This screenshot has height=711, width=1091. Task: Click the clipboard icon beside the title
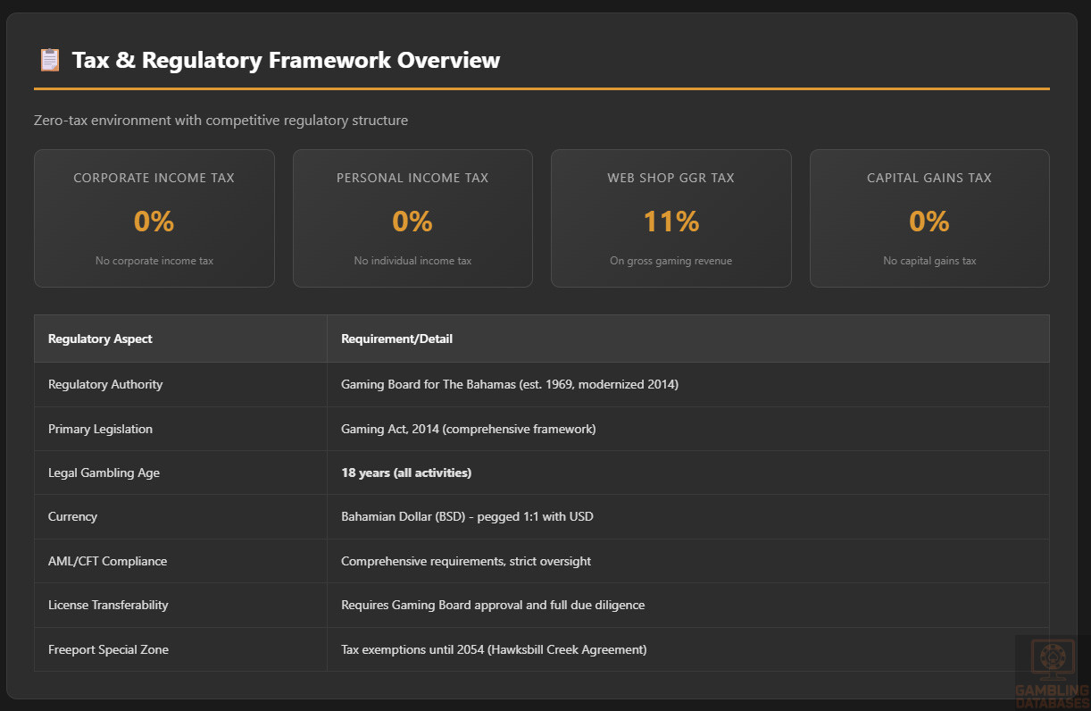pos(50,61)
